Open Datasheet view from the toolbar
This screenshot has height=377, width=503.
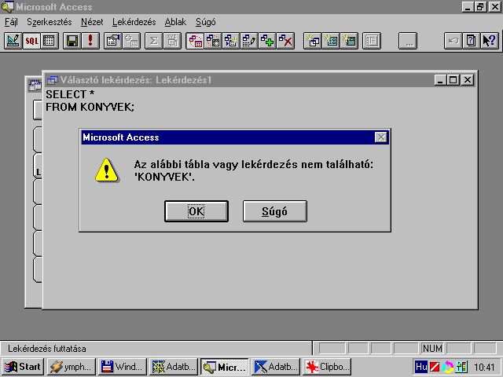click(x=50, y=41)
